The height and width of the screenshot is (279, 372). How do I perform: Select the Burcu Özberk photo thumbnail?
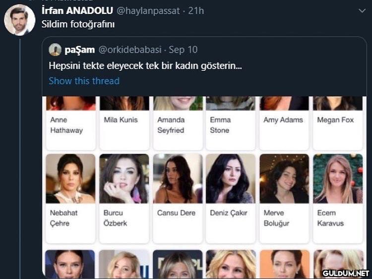(124, 178)
